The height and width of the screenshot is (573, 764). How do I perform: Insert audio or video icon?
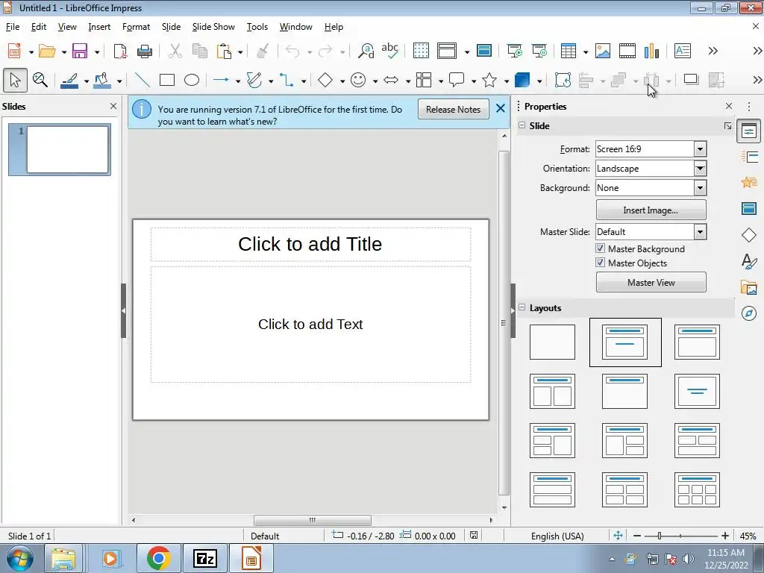click(x=627, y=51)
